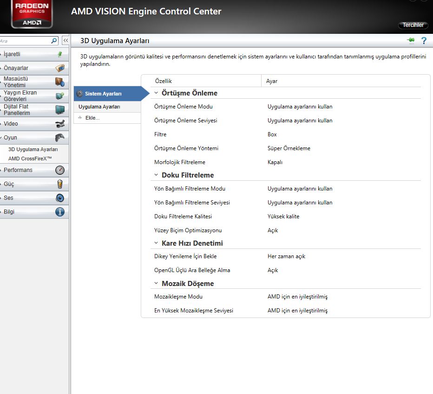Screen dimensions: 433x394
Task: Expand the Yaygın Ekran Görevleri section
Action: (x=34, y=95)
